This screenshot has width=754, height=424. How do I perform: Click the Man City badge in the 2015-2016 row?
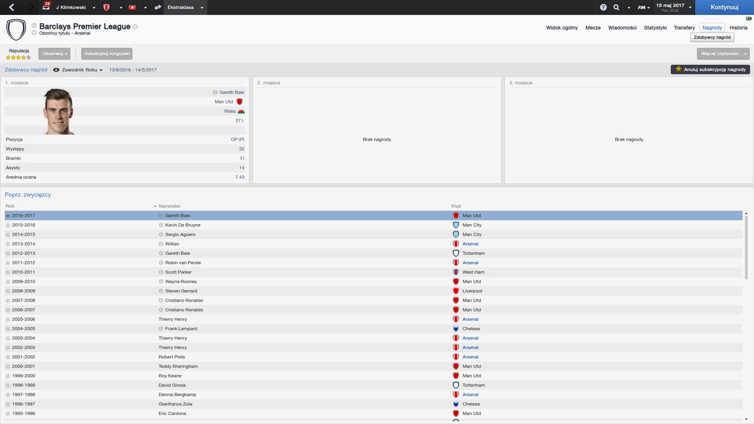pos(456,225)
